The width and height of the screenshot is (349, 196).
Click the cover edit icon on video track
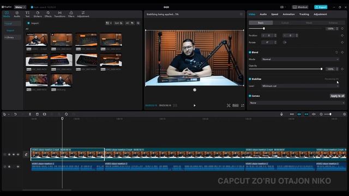click(26, 155)
